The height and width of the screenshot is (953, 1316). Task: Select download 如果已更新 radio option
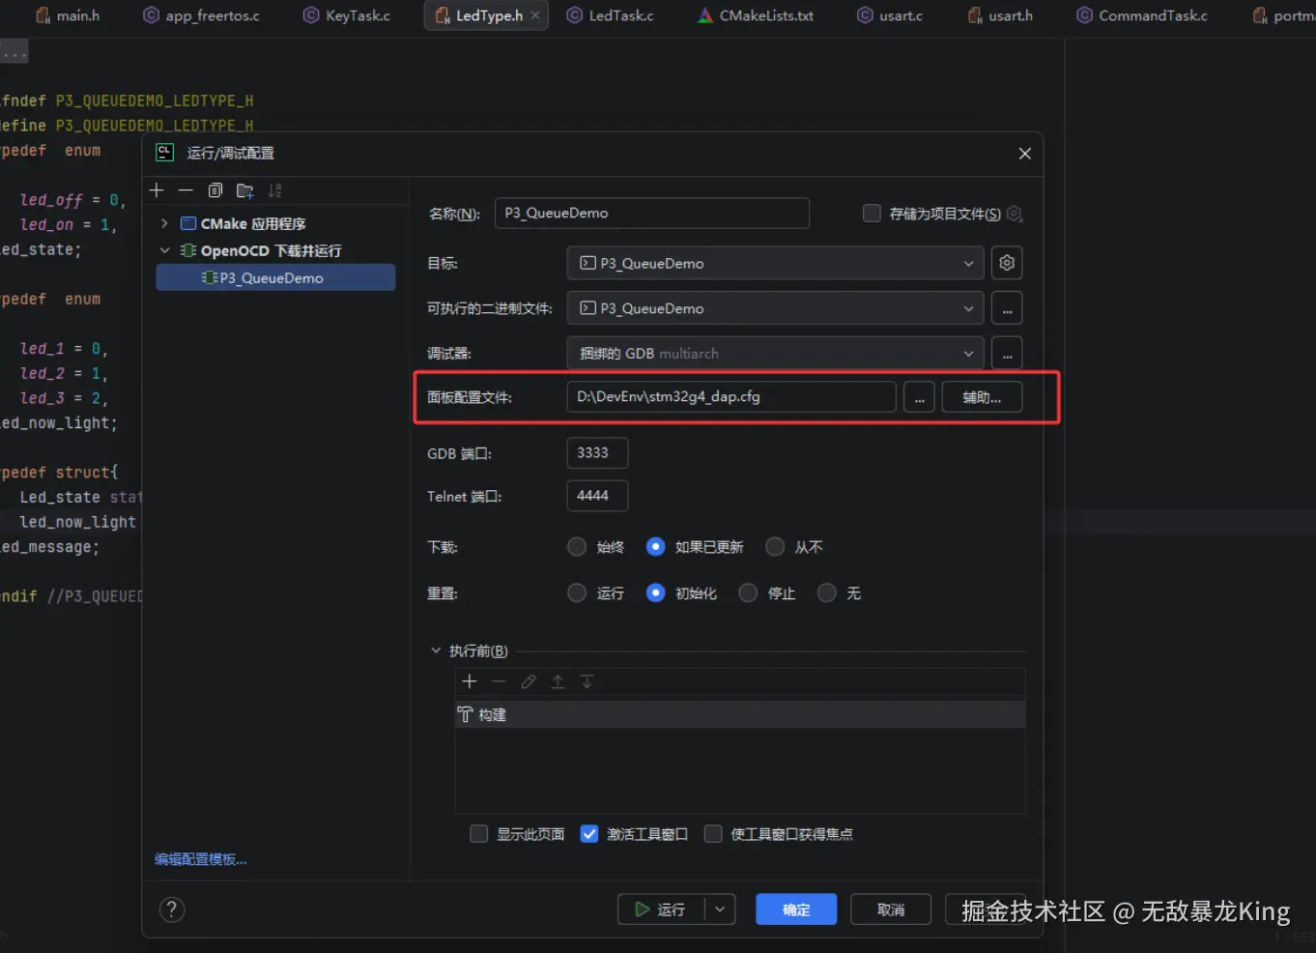(655, 547)
